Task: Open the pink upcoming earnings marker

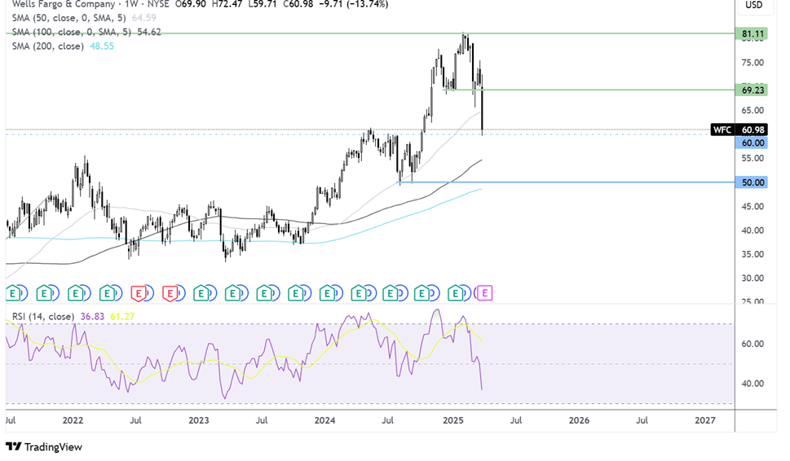Action: [484, 292]
